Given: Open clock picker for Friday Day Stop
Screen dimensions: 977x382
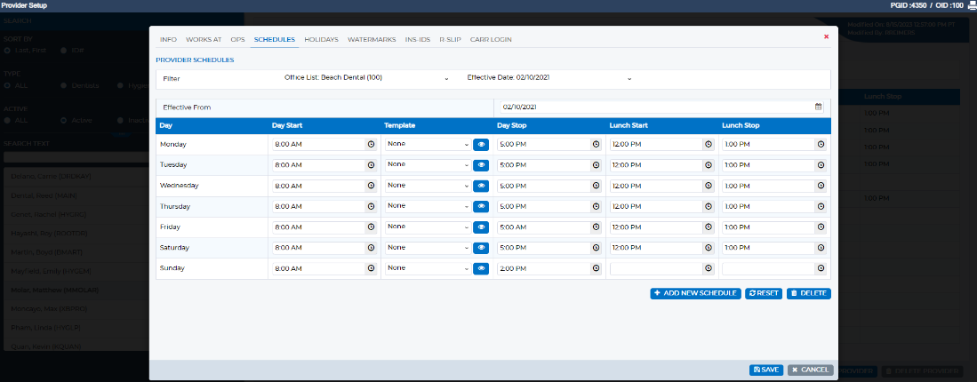Looking at the screenshot, I should pyautogui.click(x=596, y=227).
